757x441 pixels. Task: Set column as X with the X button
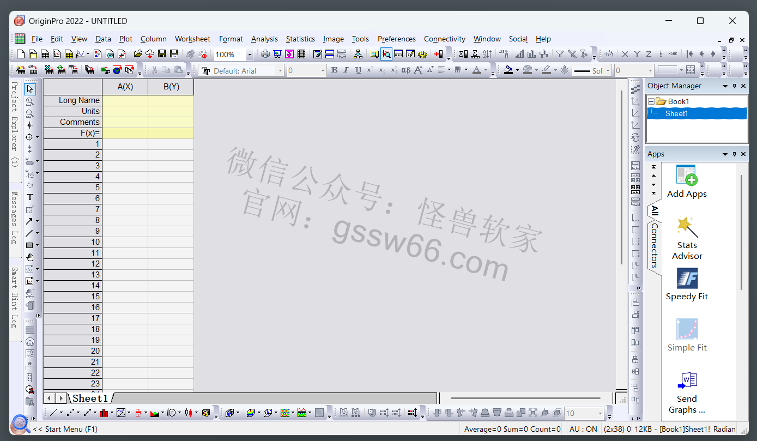pos(625,54)
